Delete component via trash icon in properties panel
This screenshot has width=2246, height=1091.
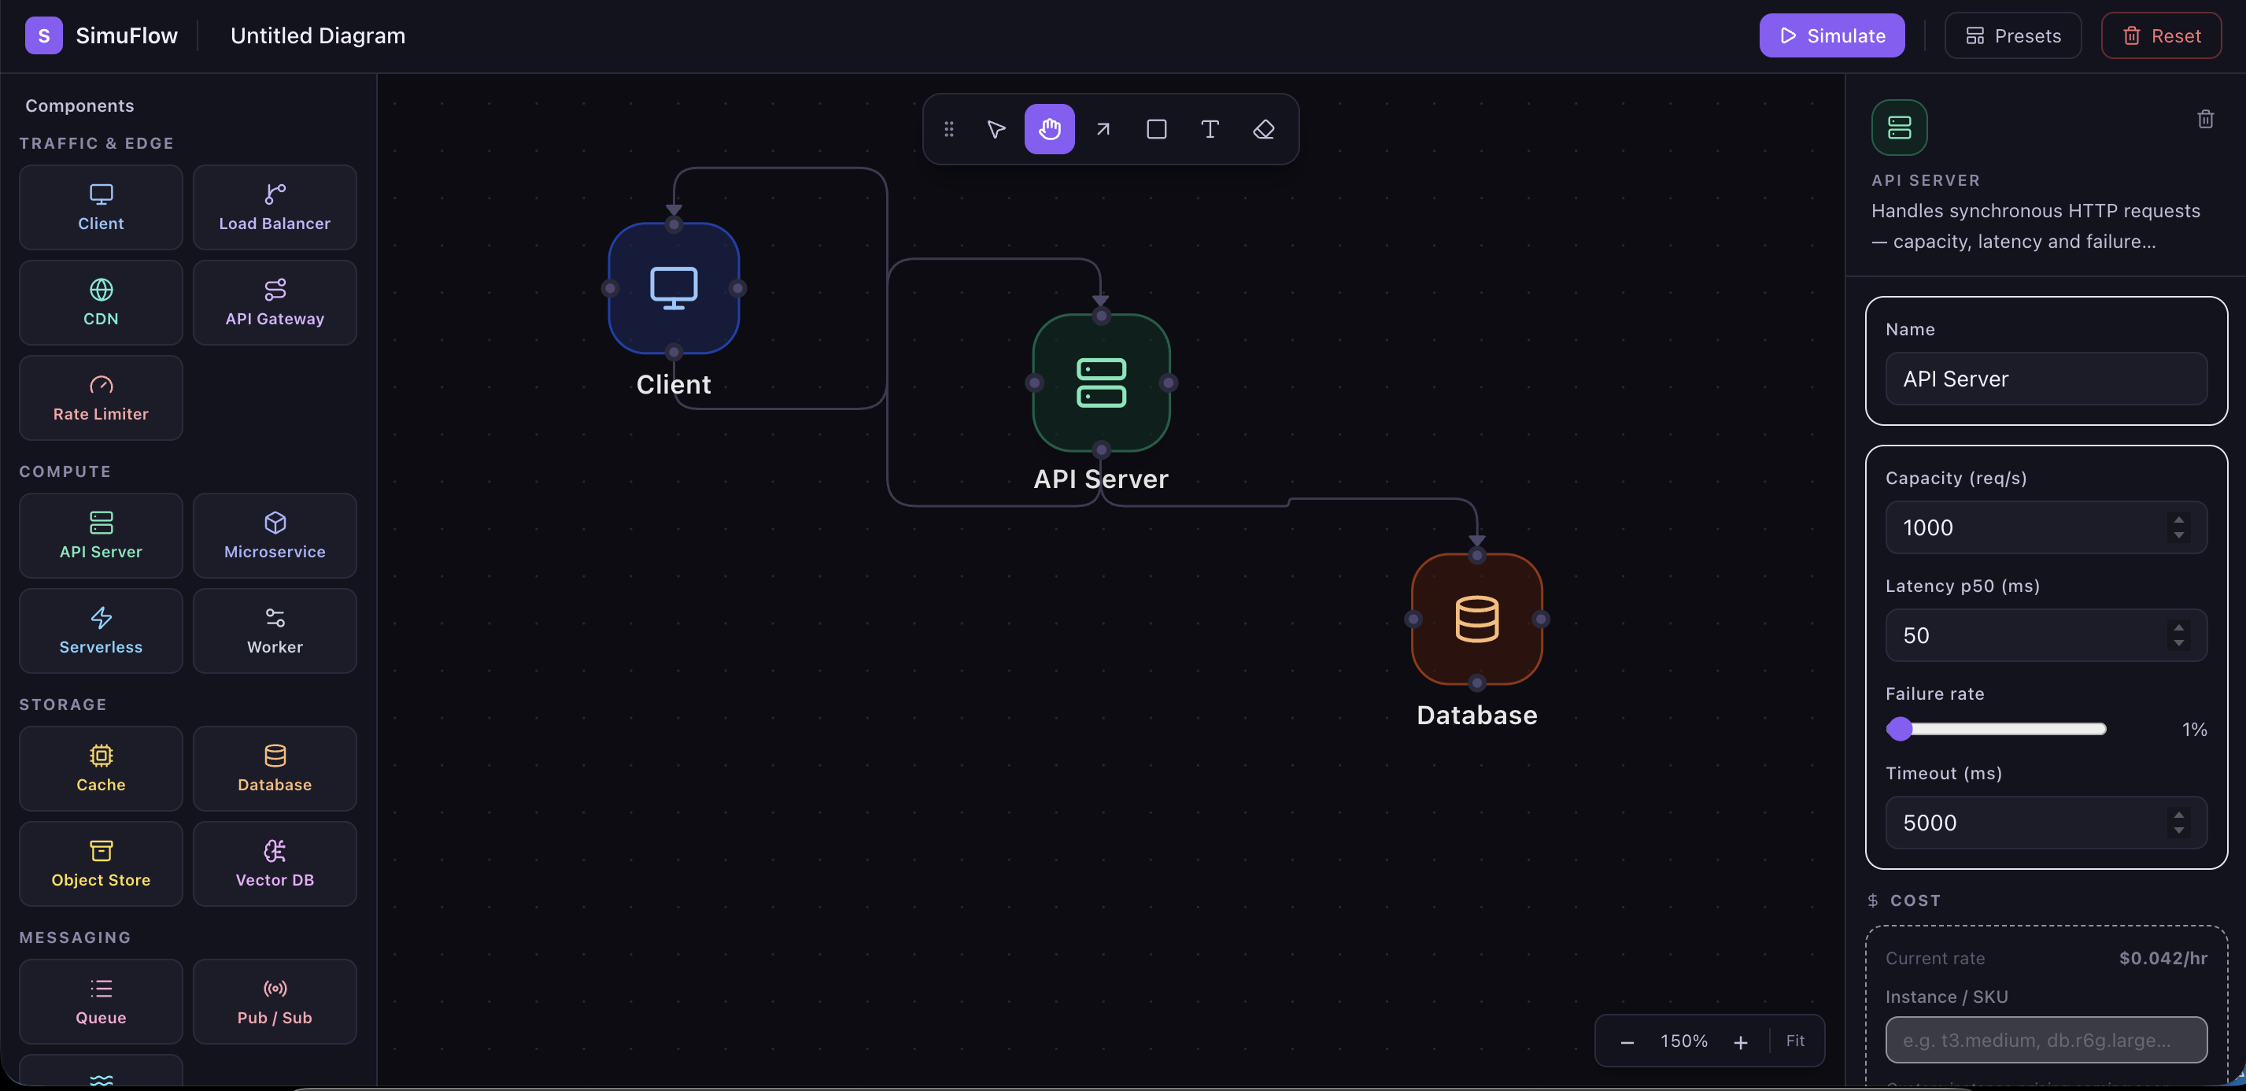pos(2205,119)
